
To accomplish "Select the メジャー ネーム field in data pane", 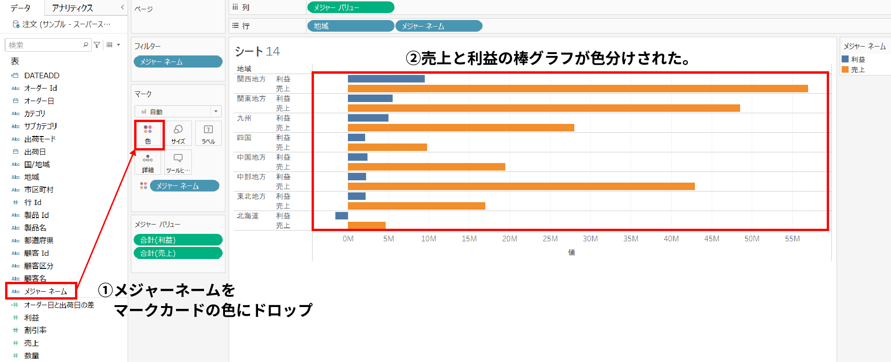I will tap(46, 291).
